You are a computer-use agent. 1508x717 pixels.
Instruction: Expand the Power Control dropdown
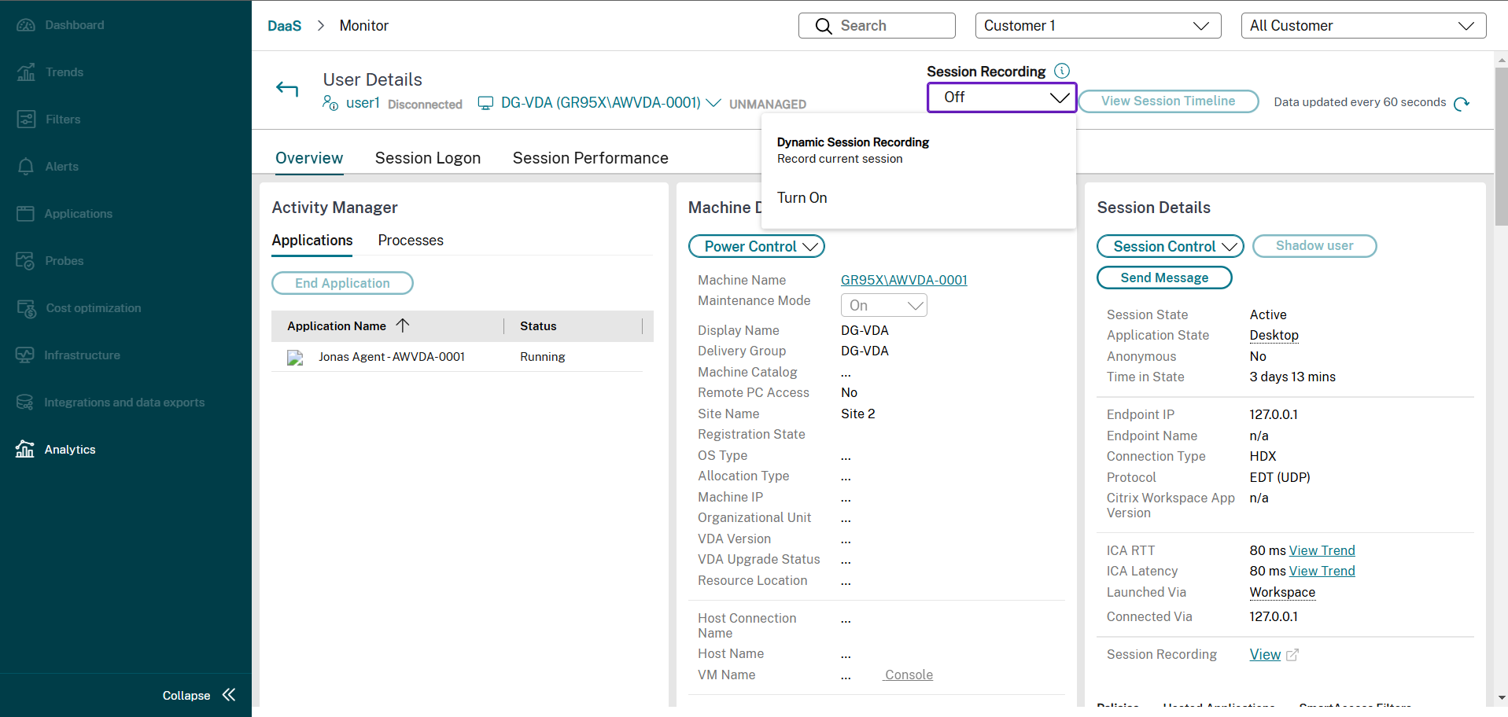[756, 247]
